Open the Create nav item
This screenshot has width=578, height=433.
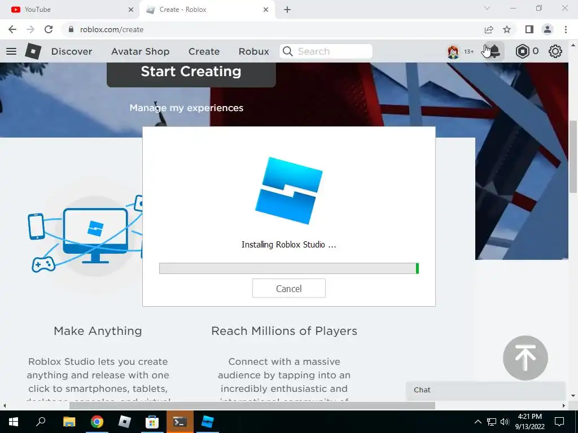pos(204,51)
